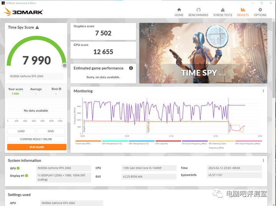Screen dimensions: 276x206
Task: Click the GUI version v2.25.8056 s64
Action: click(133, 176)
